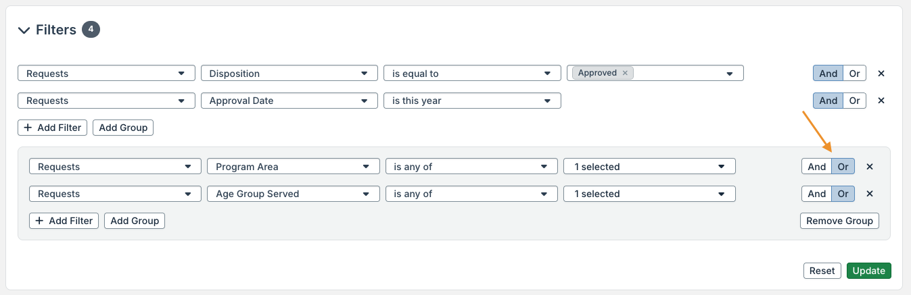911x295 pixels.
Task: Set Approval Date row operator to Or
Action: (x=854, y=101)
